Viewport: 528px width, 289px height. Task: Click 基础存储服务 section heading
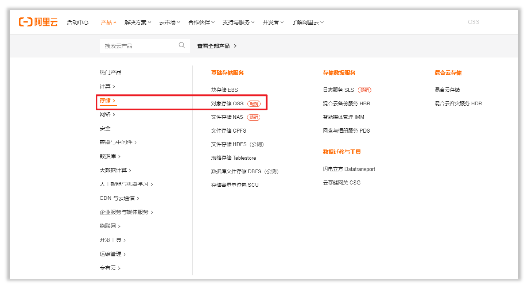(227, 73)
